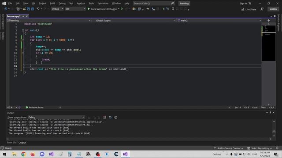Click the notifications bell in status bar
The image size is (282, 158).
[x=277, y=148]
